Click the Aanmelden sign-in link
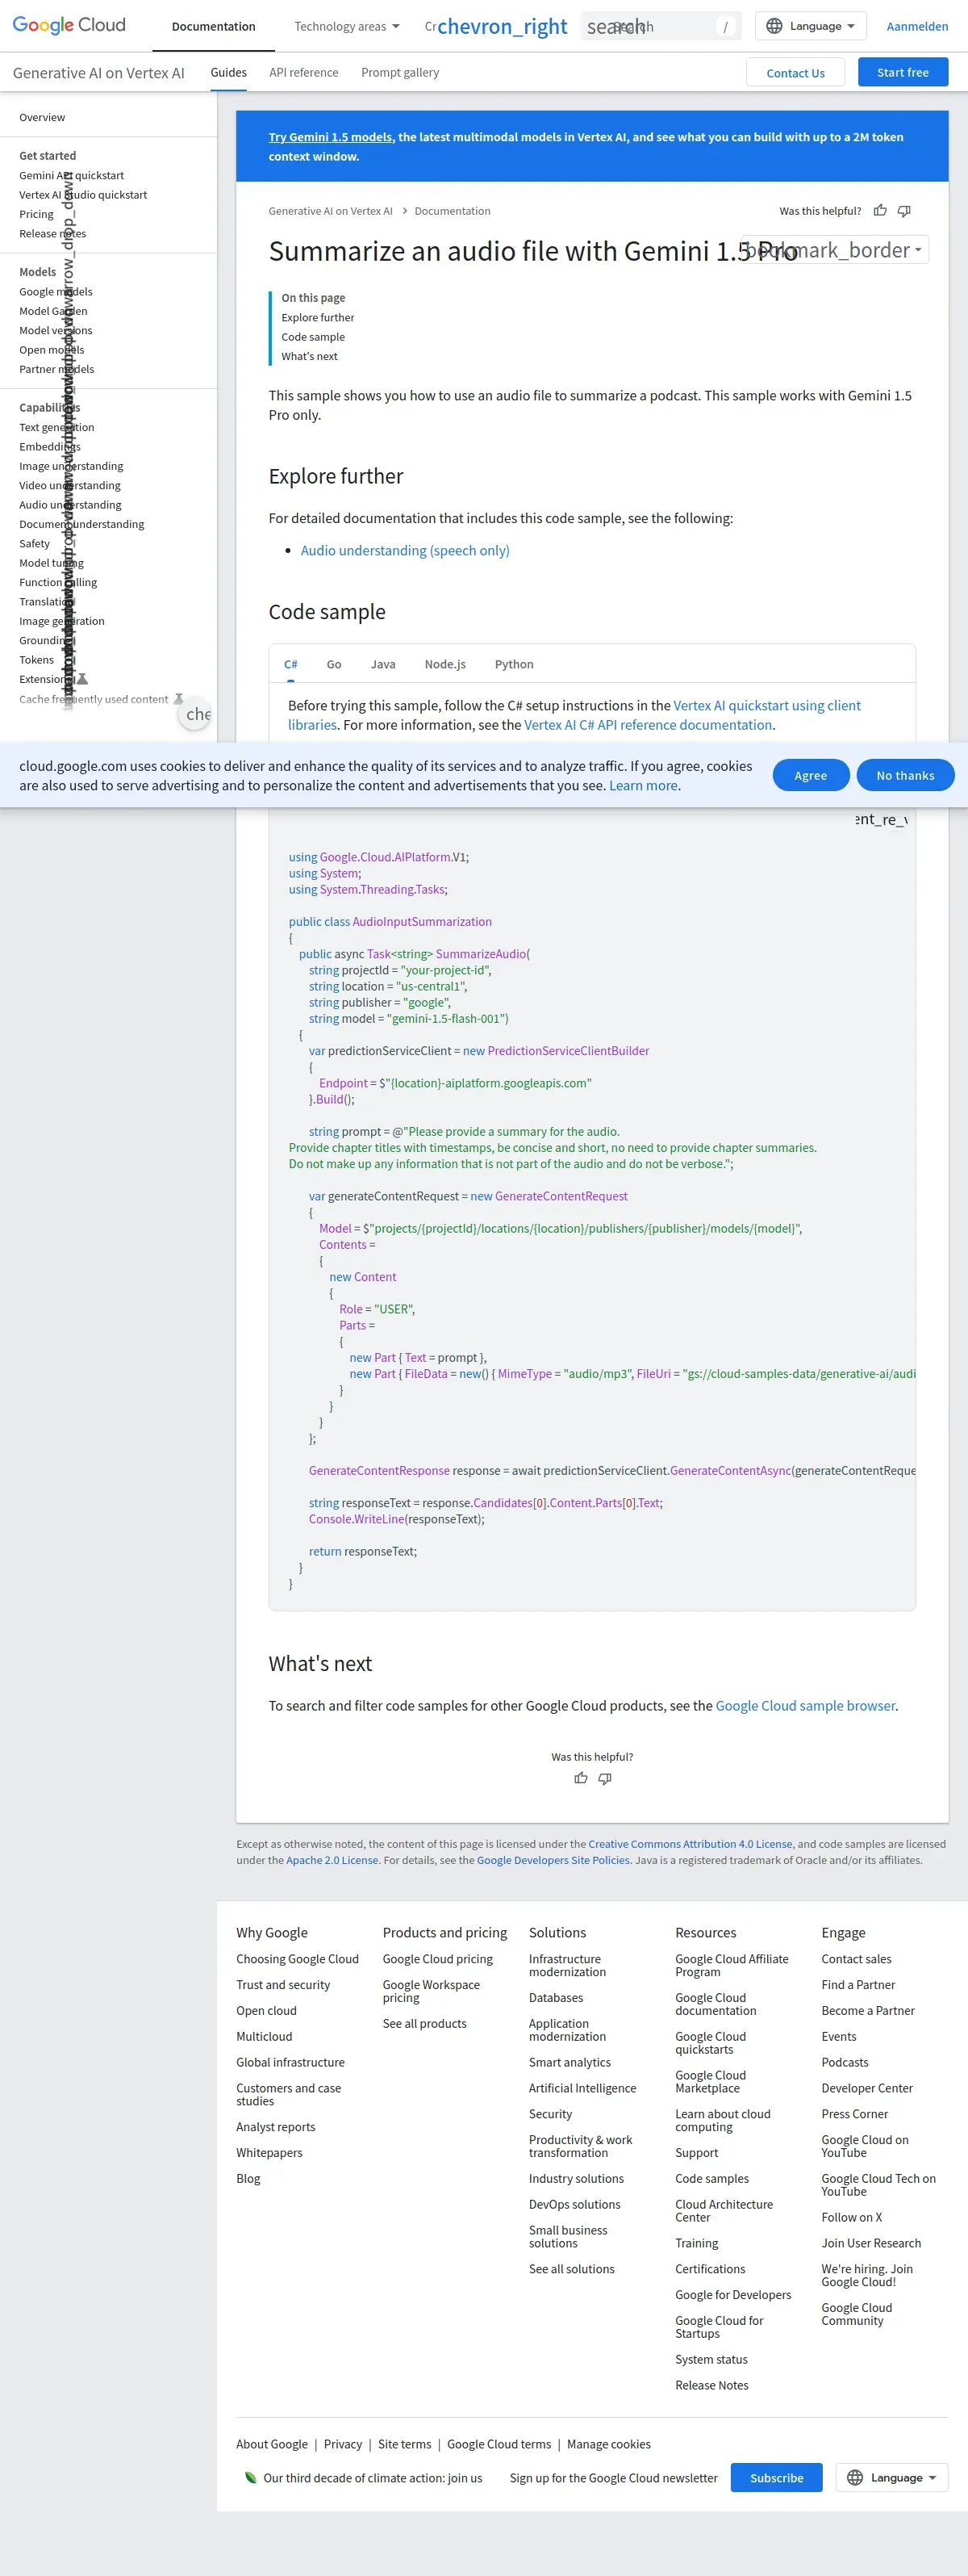The width and height of the screenshot is (968, 2576). [917, 26]
